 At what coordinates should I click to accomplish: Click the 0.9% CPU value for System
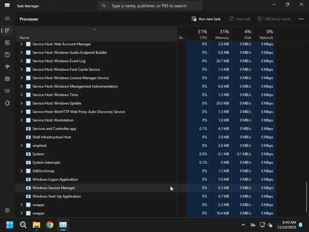203,154
